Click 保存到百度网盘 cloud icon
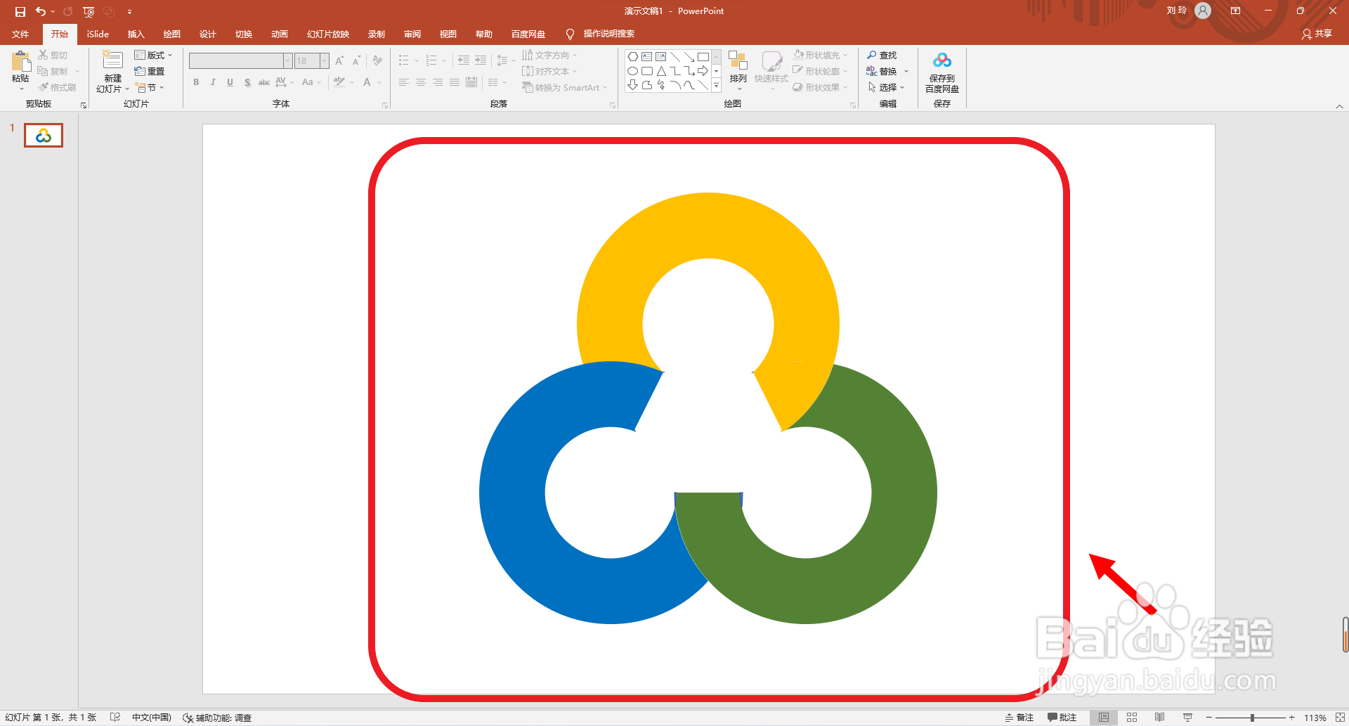The width and height of the screenshot is (1349, 726). pyautogui.click(x=942, y=60)
